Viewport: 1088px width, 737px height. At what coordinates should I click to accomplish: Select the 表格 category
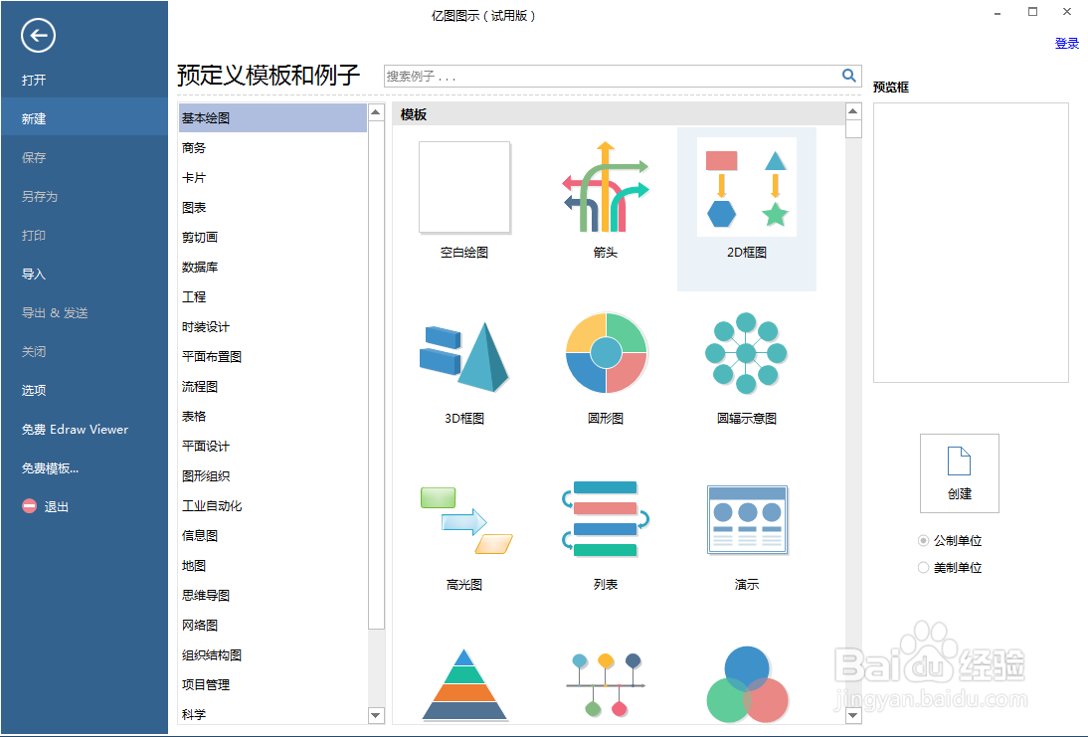[272, 417]
